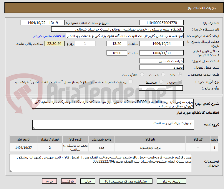Click the گروه کالا text area

click(113, 125)
